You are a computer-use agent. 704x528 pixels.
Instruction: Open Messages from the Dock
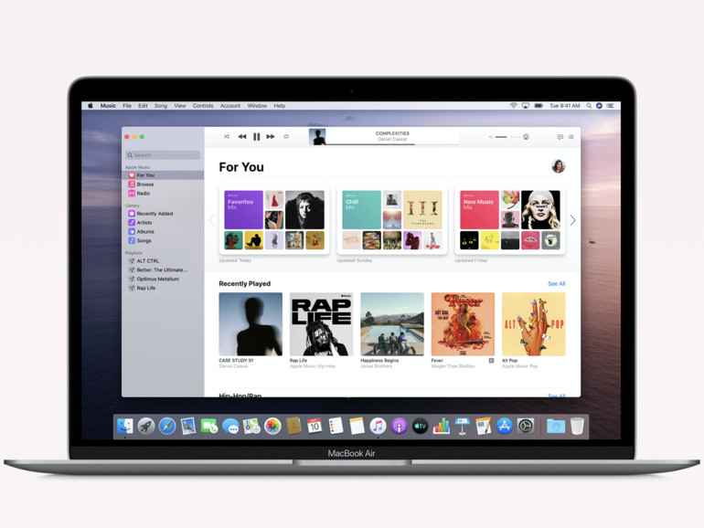[x=230, y=427]
